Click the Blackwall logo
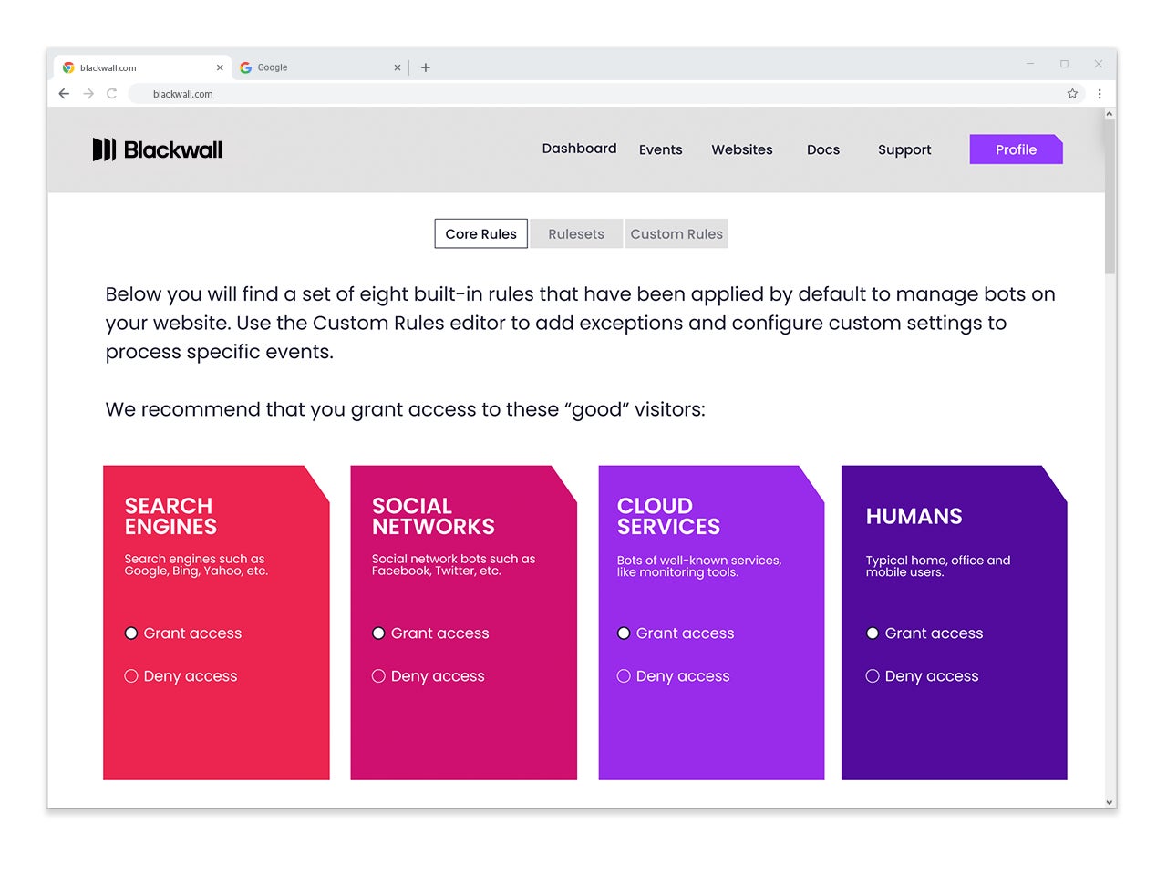1167x875 pixels. coord(157,149)
